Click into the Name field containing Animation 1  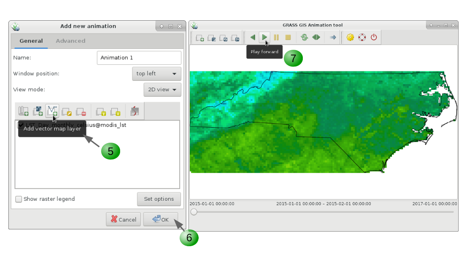tap(139, 58)
